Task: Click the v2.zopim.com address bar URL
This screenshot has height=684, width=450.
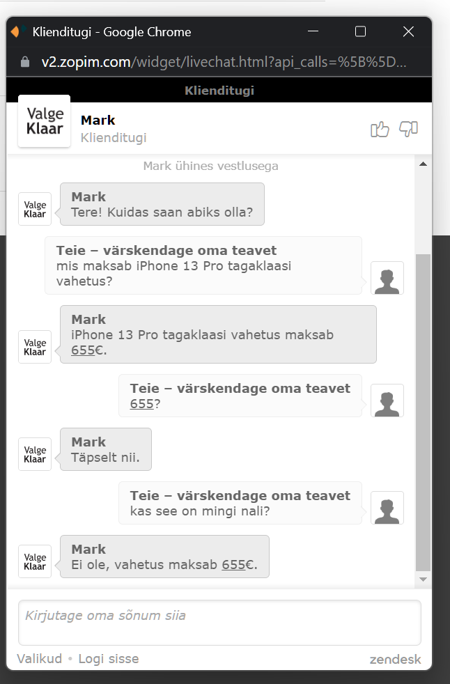Action: point(224,62)
